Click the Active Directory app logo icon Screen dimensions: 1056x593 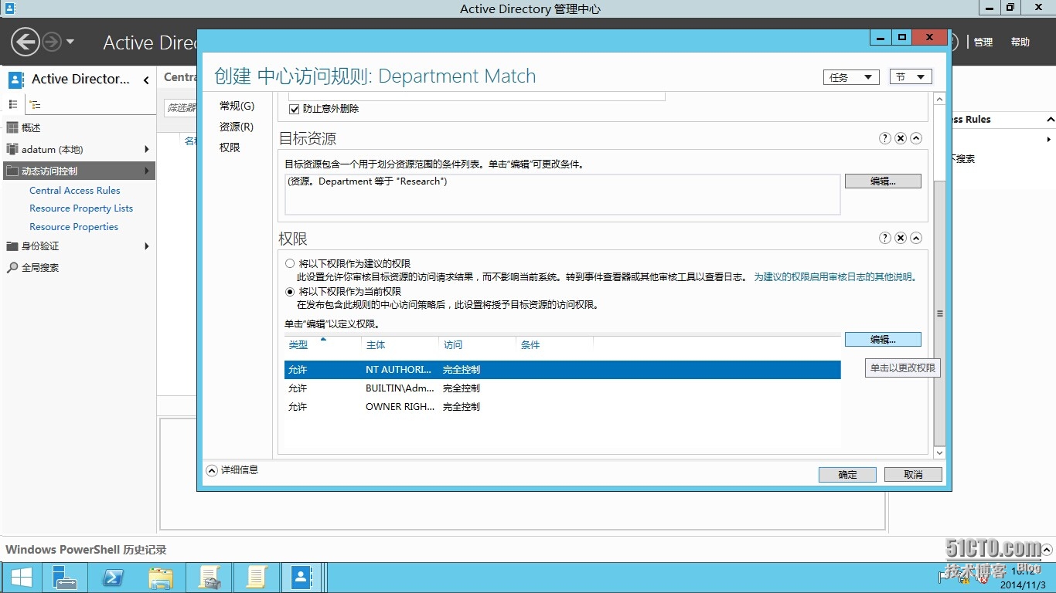tap(15, 80)
